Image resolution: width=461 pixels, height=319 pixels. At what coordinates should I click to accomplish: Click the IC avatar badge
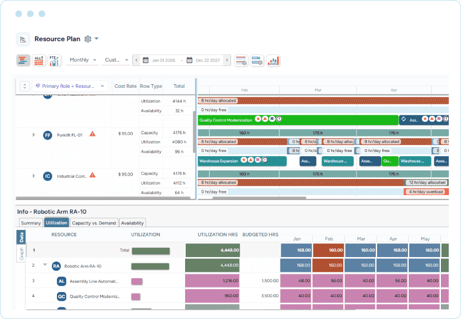(48, 176)
